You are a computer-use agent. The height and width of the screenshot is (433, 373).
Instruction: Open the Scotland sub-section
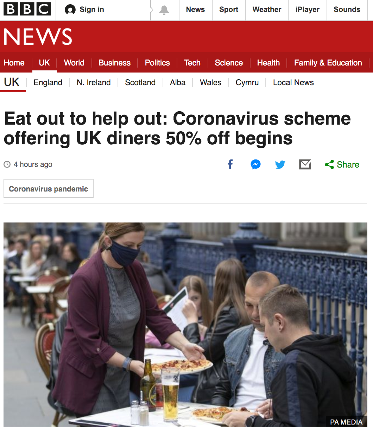click(x=140, y=82)
